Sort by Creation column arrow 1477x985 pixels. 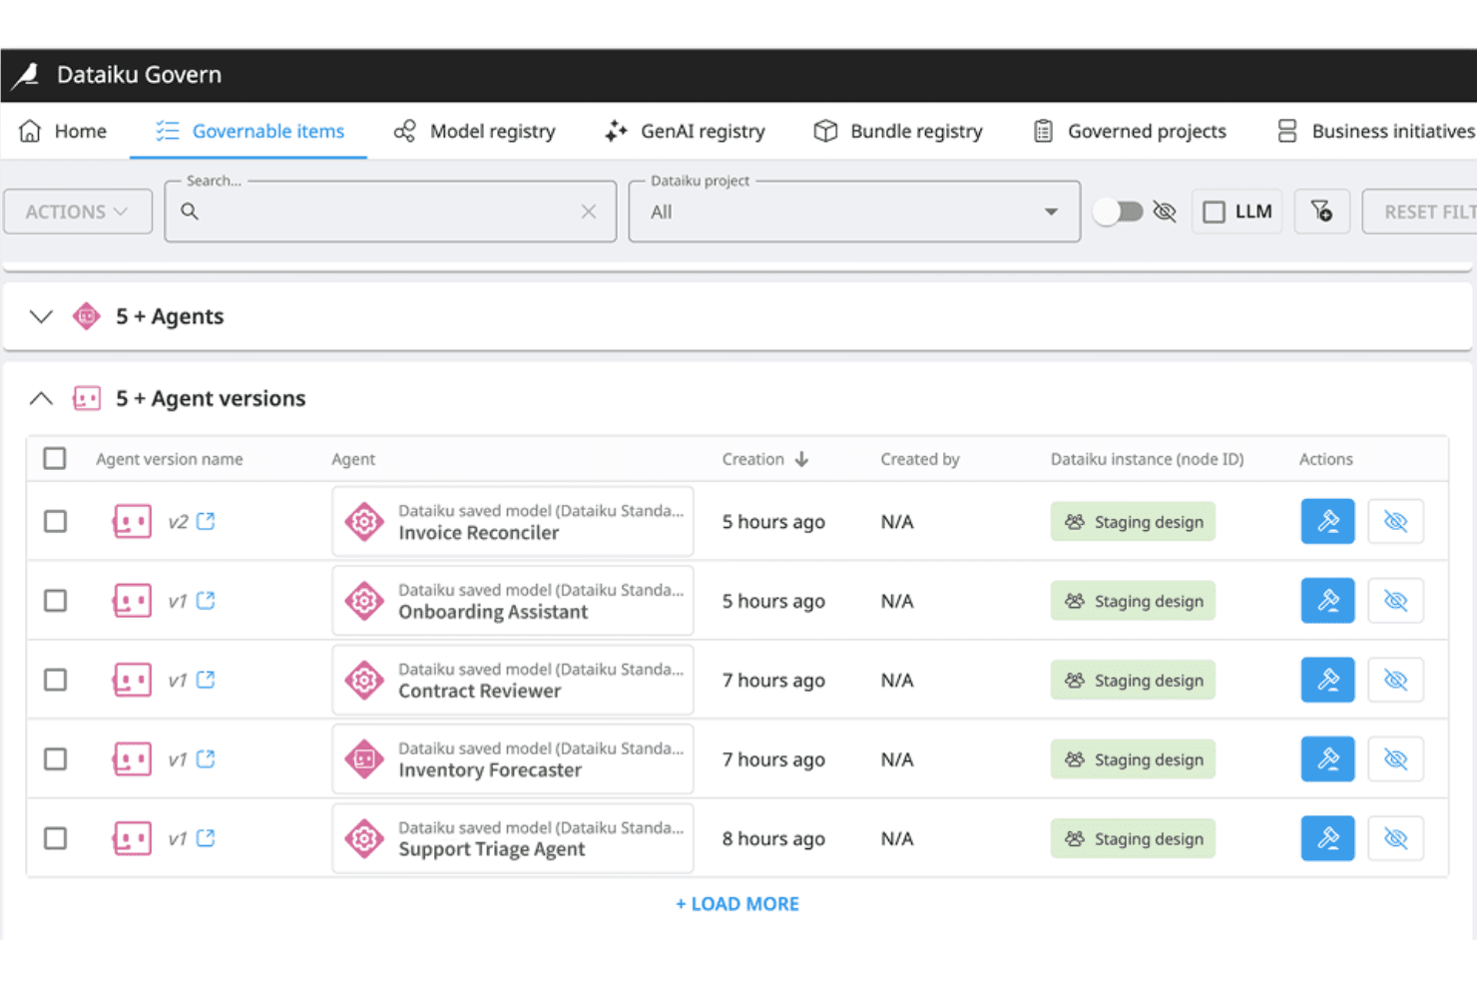click(801, 459)
